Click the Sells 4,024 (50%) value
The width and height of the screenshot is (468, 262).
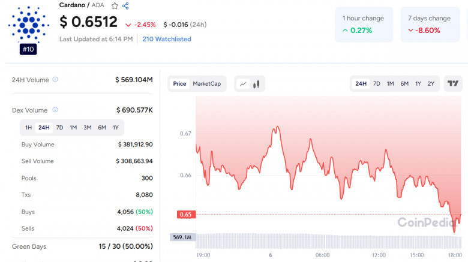[135, 228]
